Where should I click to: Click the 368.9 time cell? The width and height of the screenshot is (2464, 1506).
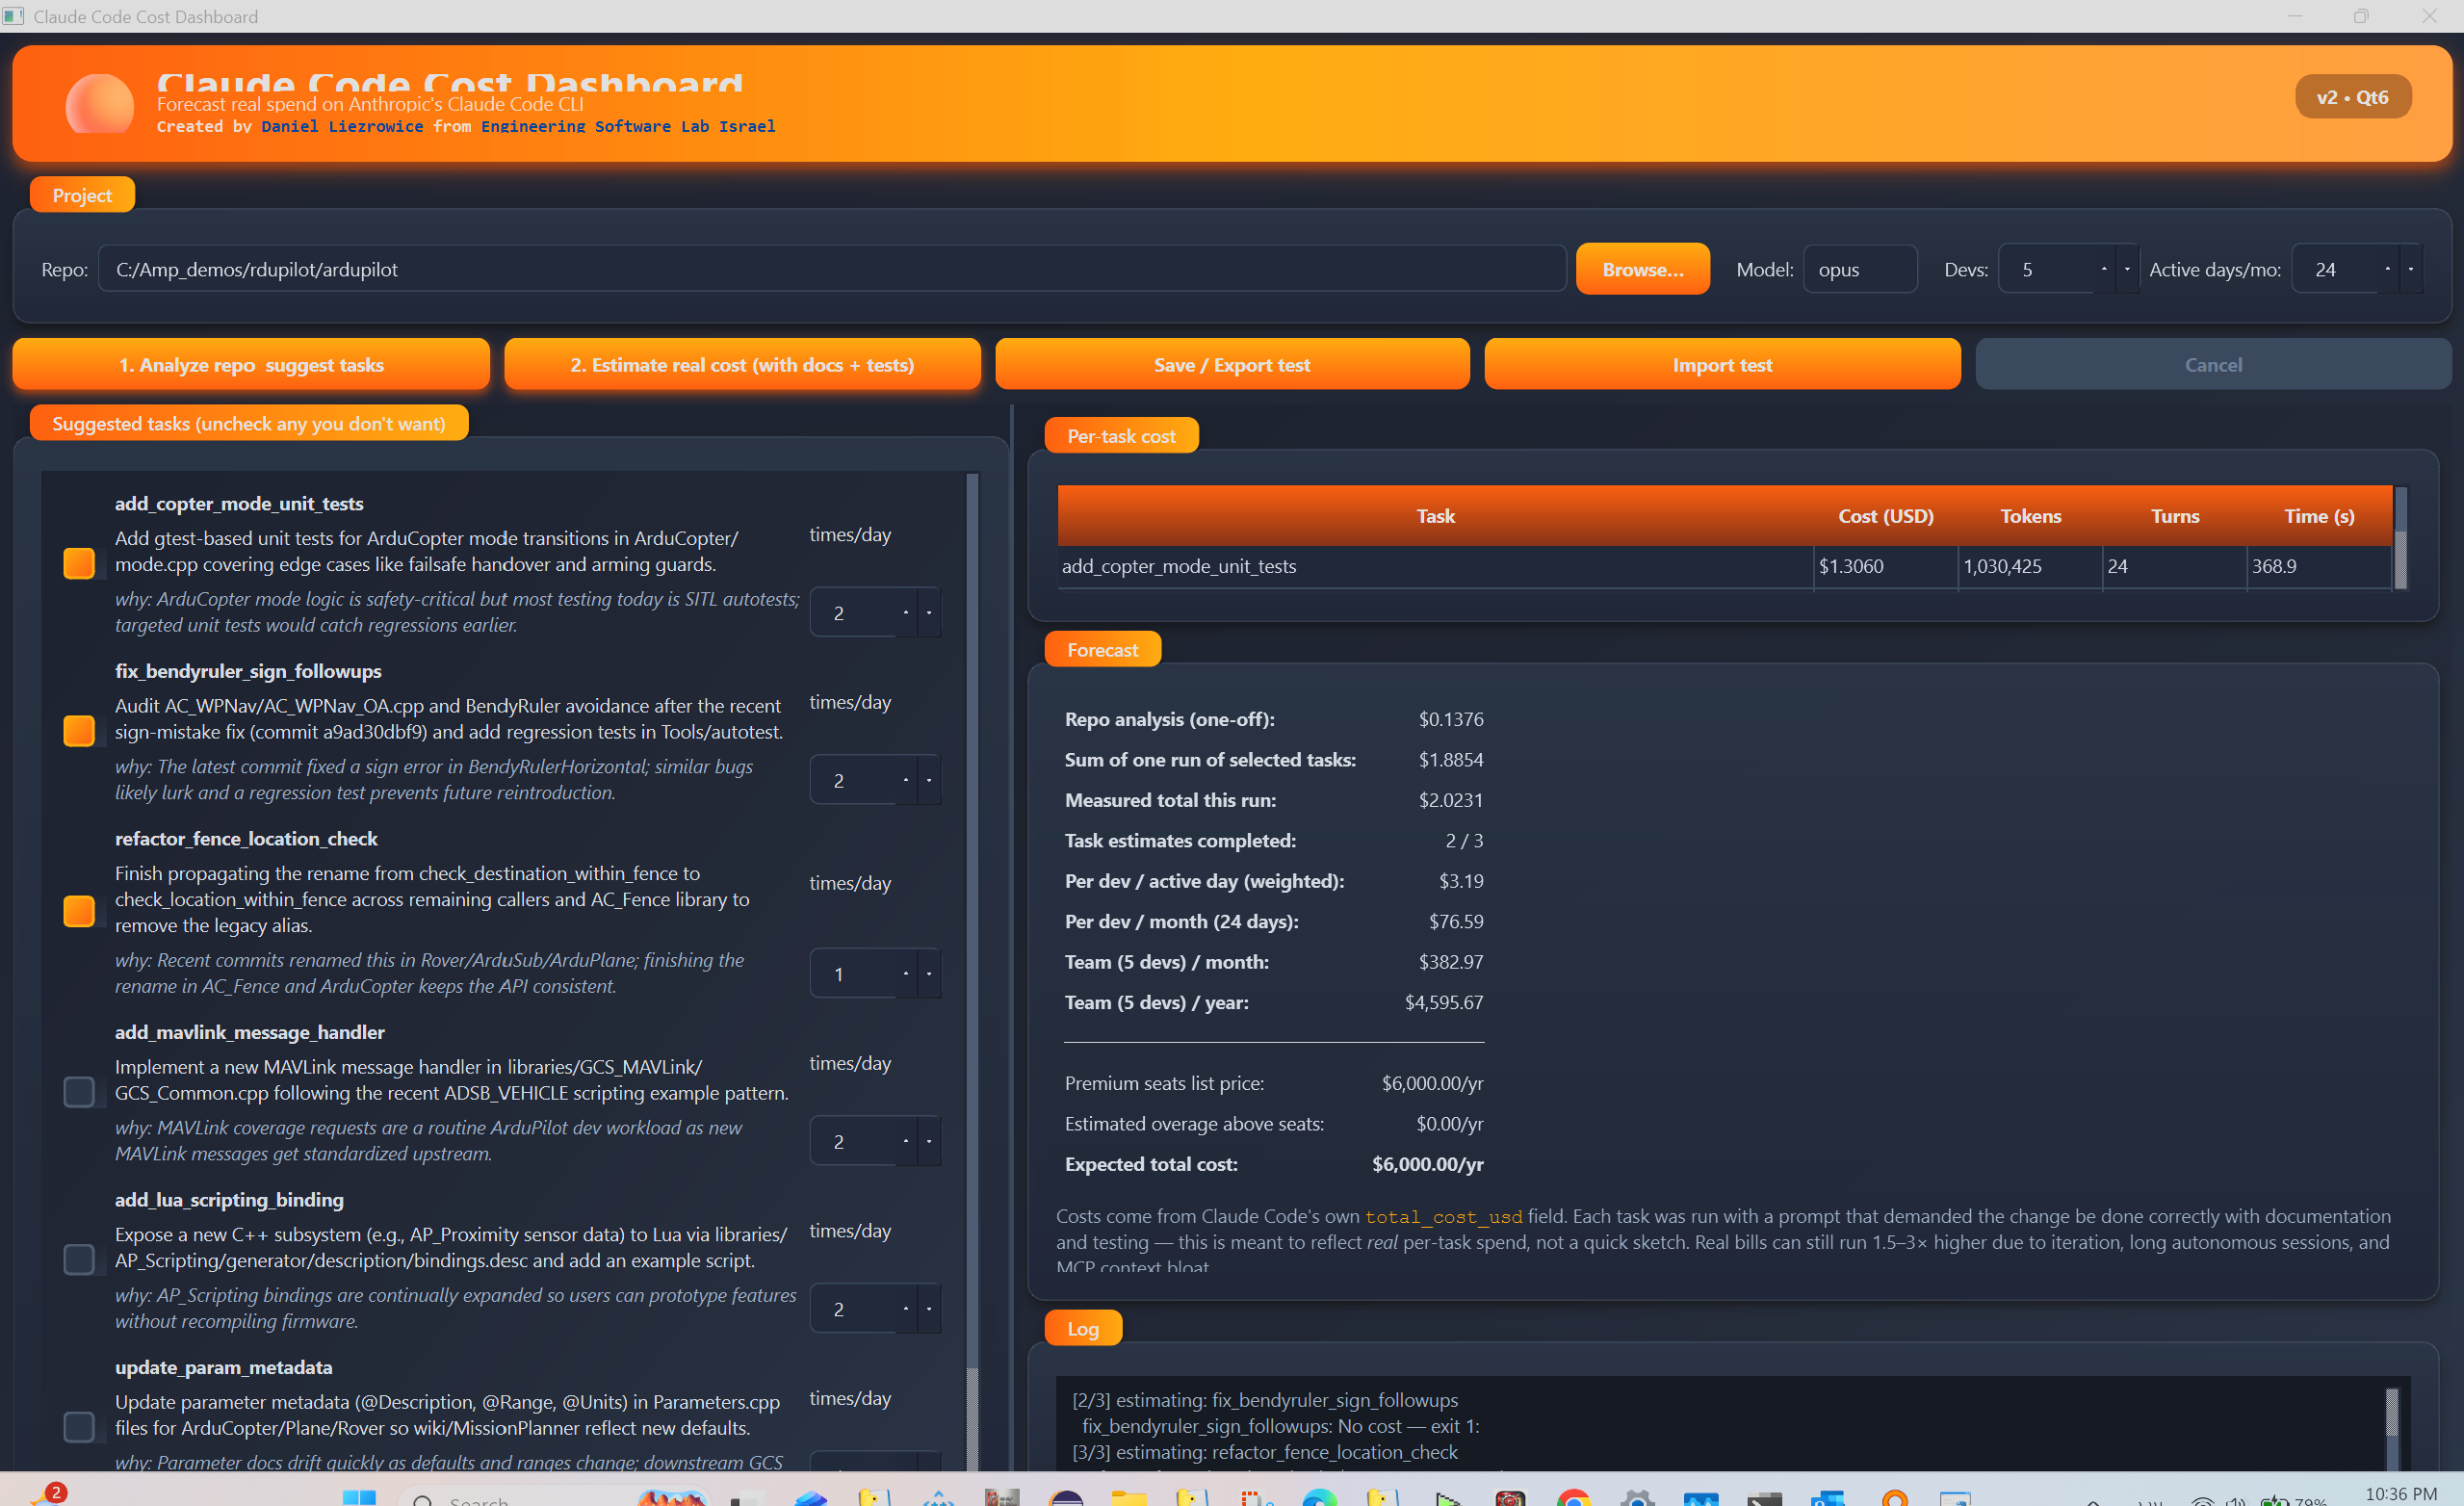click(2319, 566)
